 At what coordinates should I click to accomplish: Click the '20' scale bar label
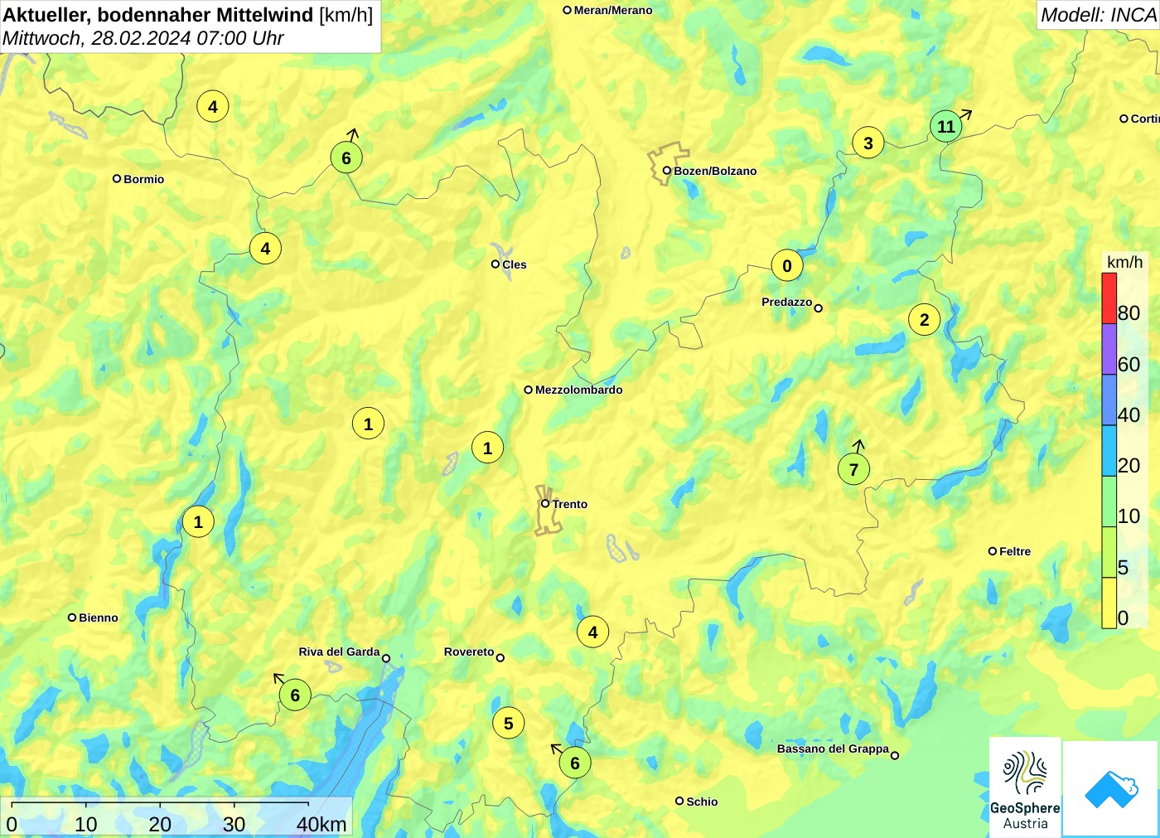tap(160, 824)
